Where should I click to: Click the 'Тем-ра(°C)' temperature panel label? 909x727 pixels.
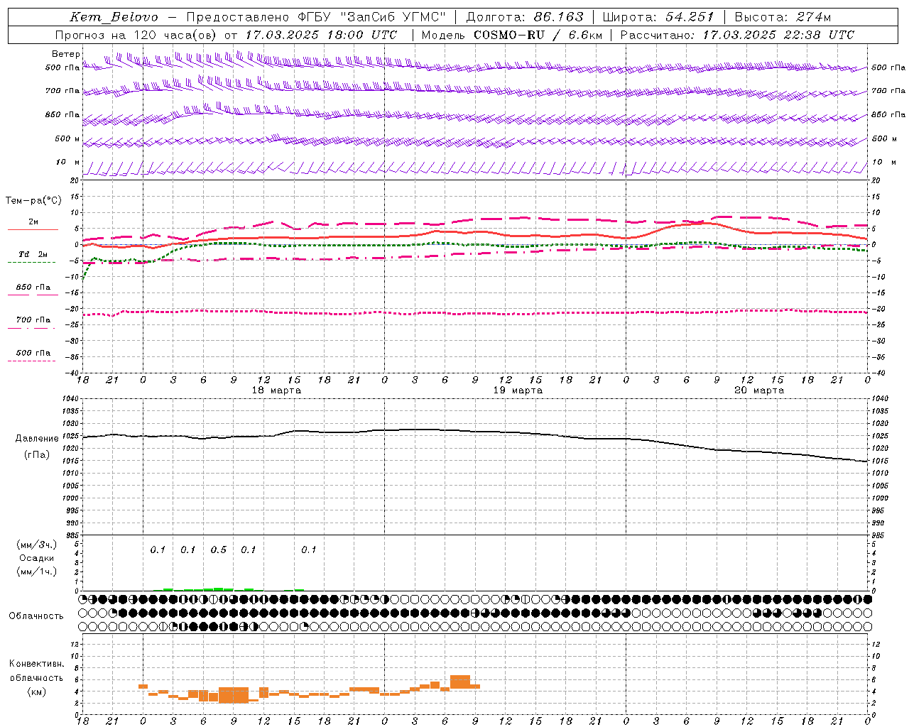coord(33,201)
